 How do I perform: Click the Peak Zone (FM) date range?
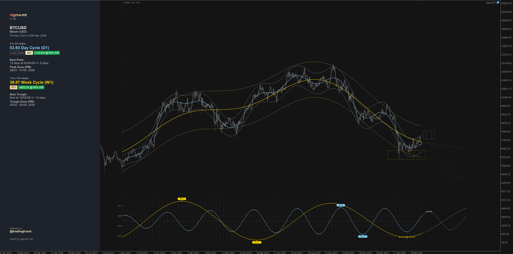pos(22,70)
